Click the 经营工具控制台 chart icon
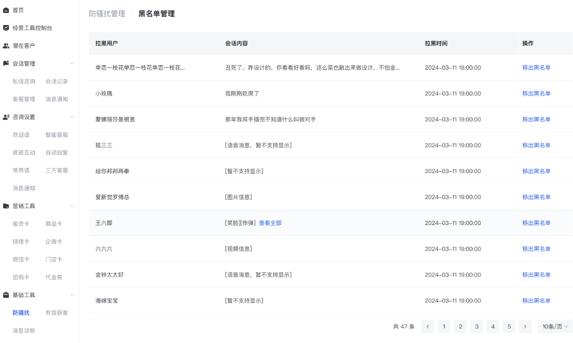Image resolution: width=573 pixels, height=343 pixels. pyautogui.click(x=6, y=28)
